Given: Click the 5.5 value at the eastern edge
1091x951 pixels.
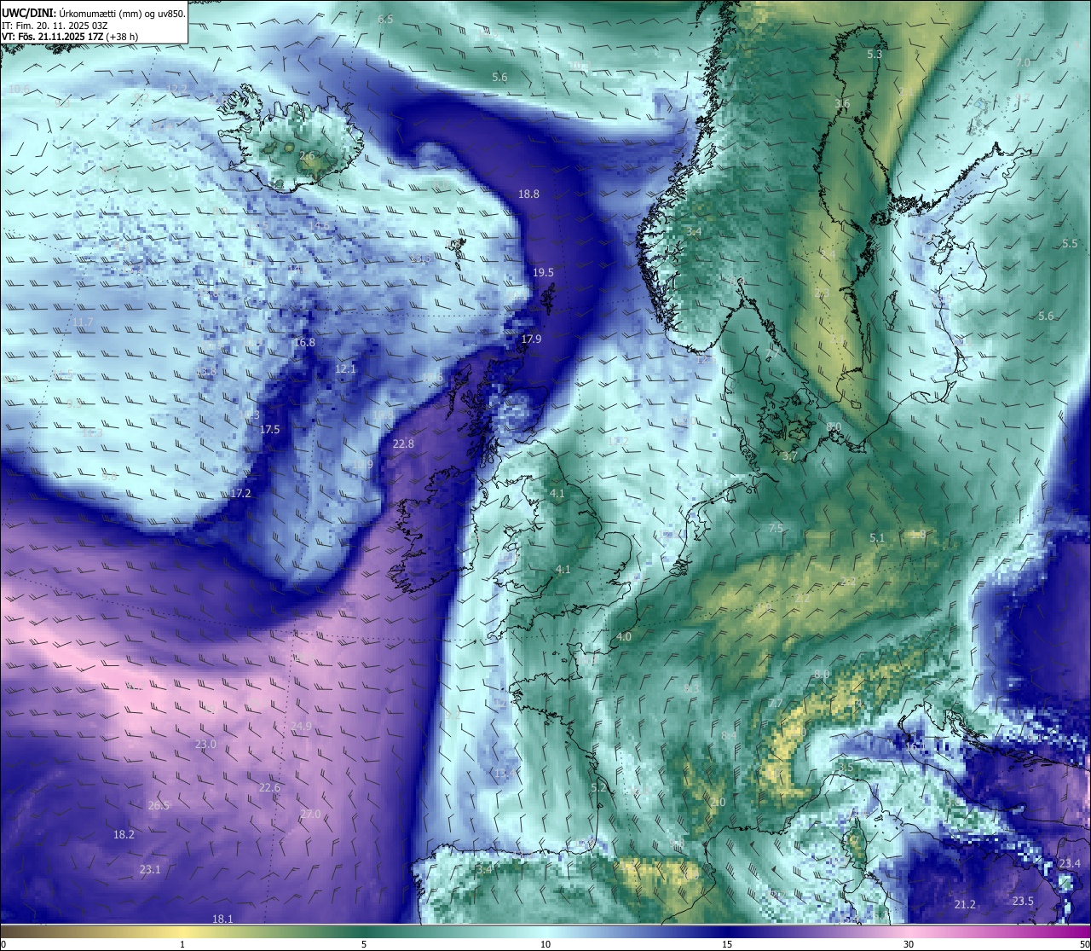Looking at the screenshot, I should click(1070, 243).
